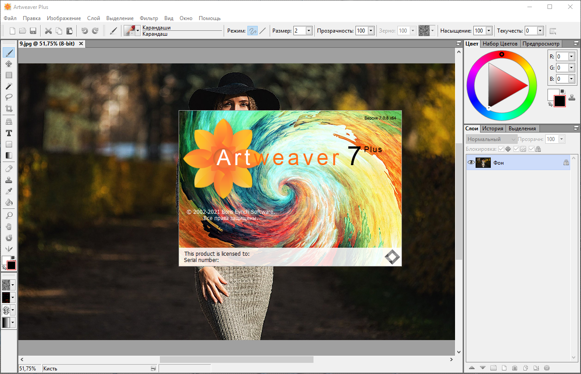The image size is (581, 374).
Task: Select the Hand pan tool
Action: pyautogui.click(x=8, y=227)
